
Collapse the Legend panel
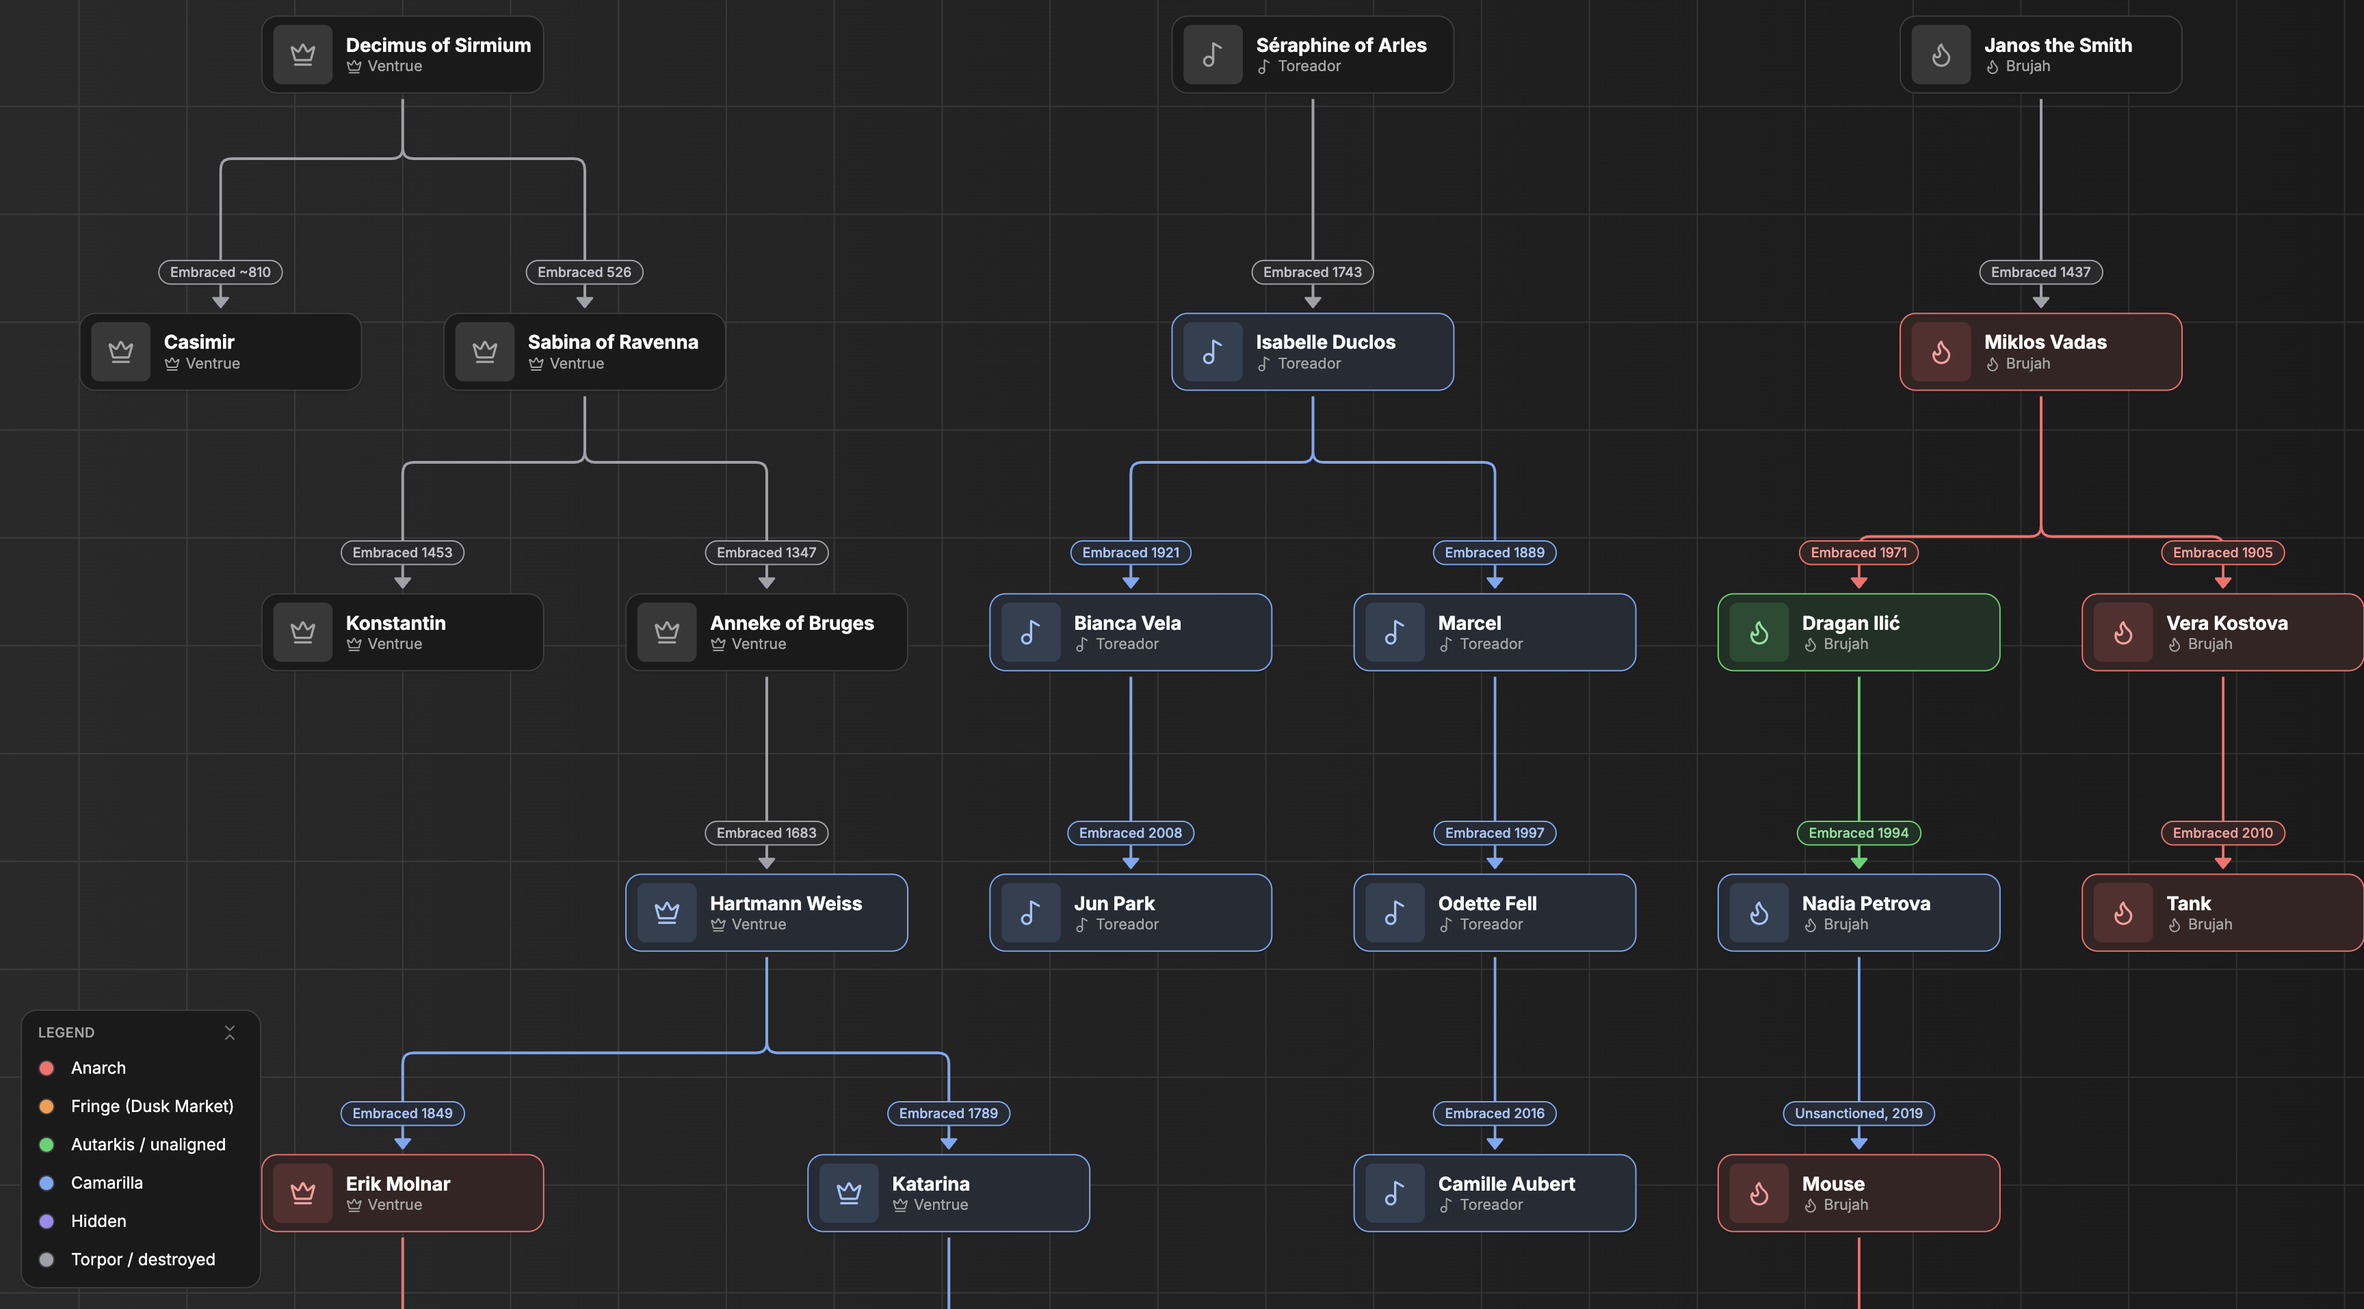pyautogui.click(x=229, y=1033)
